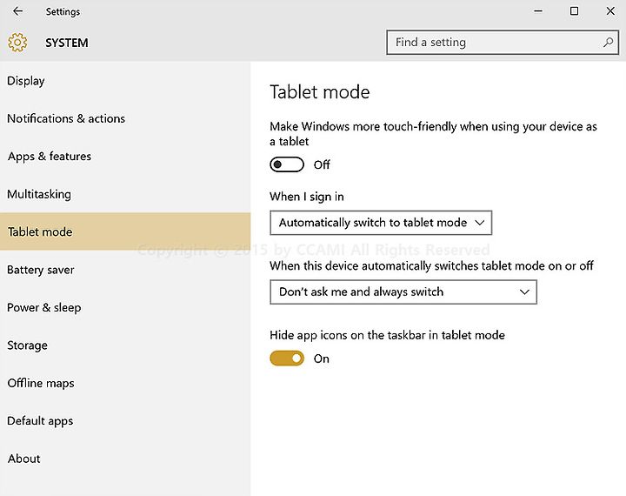Open Storage settings
Screen dimensions: 626x496
click(125, 345)
